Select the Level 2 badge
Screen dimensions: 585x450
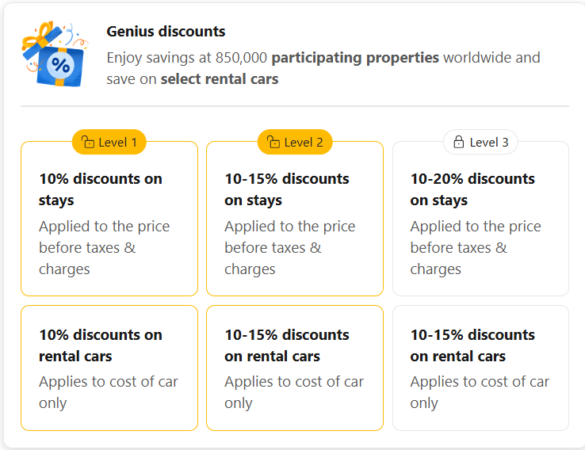(x=295, y=143)
